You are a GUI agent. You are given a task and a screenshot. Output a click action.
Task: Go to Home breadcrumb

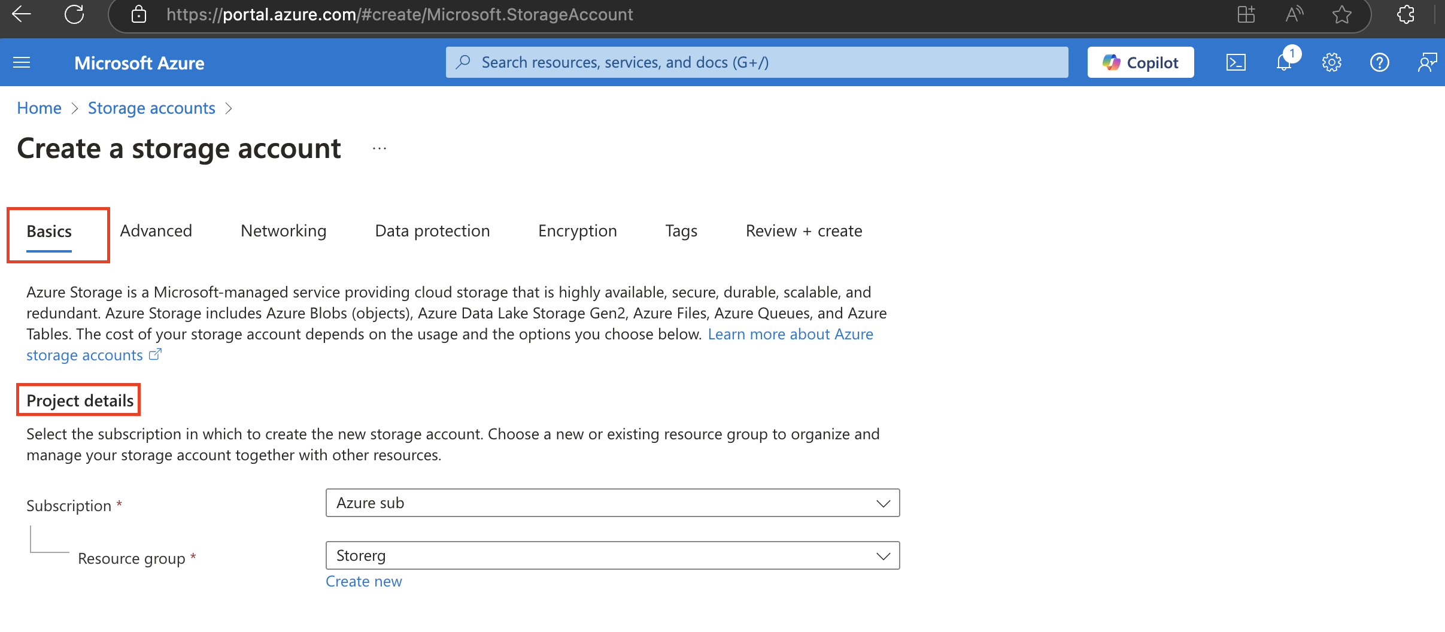tap(39, 108)
